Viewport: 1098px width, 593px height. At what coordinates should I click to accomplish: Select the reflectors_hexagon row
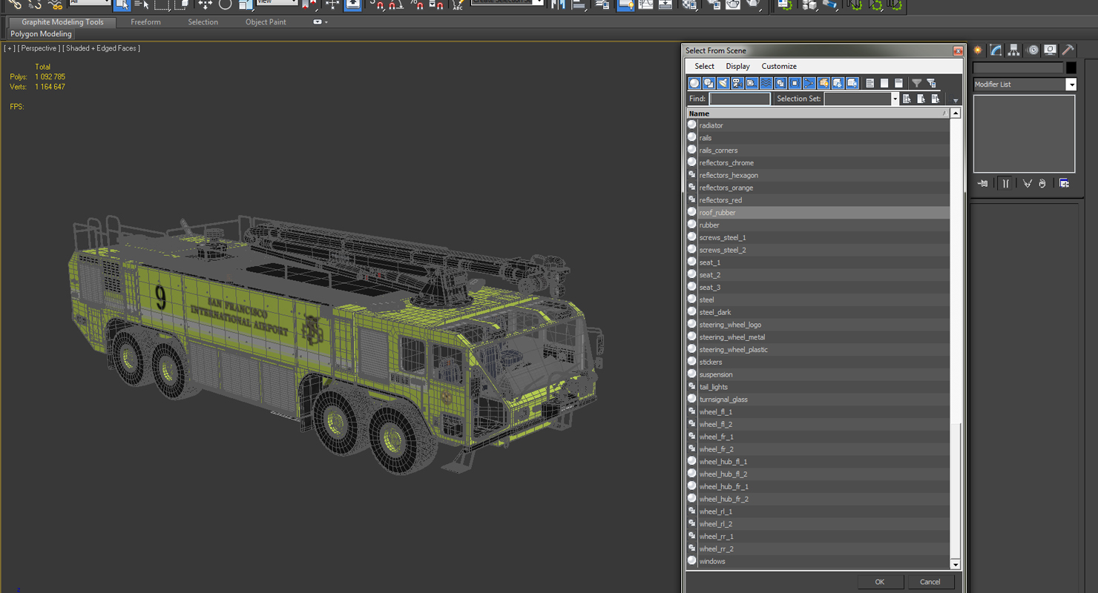[x=818, y=175]
